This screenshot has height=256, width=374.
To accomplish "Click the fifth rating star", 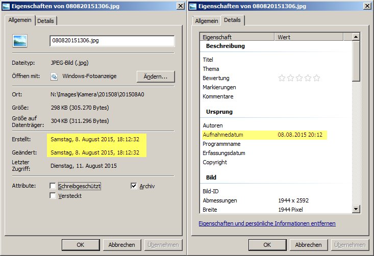I will [316, 78].
